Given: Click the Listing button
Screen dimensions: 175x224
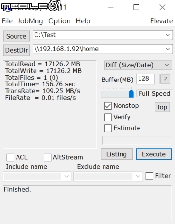Looking at the screenshot, I should (117, 154).
